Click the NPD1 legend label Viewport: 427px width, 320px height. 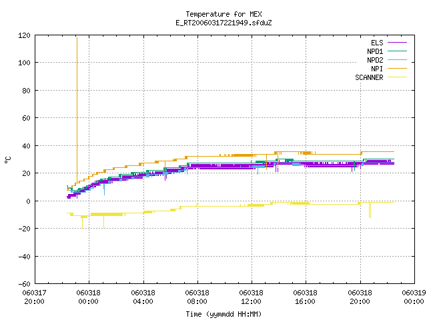tap(375, 51)
